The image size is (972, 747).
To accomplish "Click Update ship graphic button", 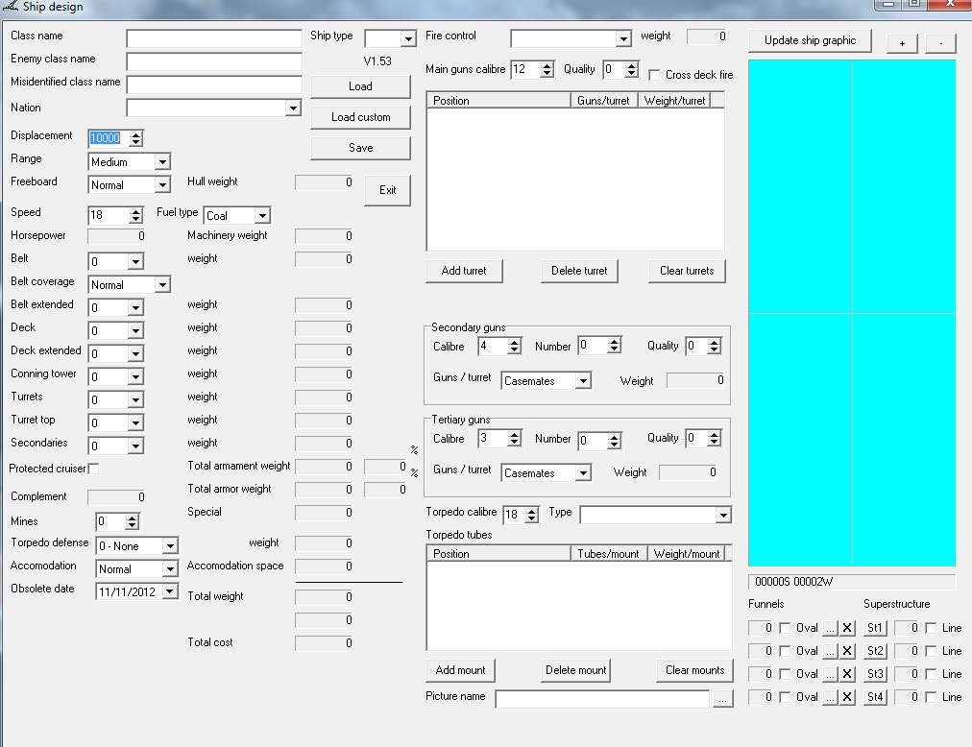I will tap(810, 40).
